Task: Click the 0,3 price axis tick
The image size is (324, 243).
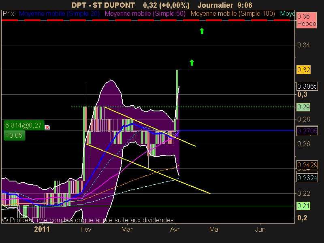Action: (x=302, y=94)
